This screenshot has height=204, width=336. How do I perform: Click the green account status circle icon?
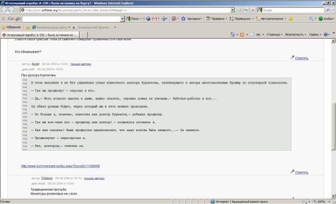click(320, 19)
